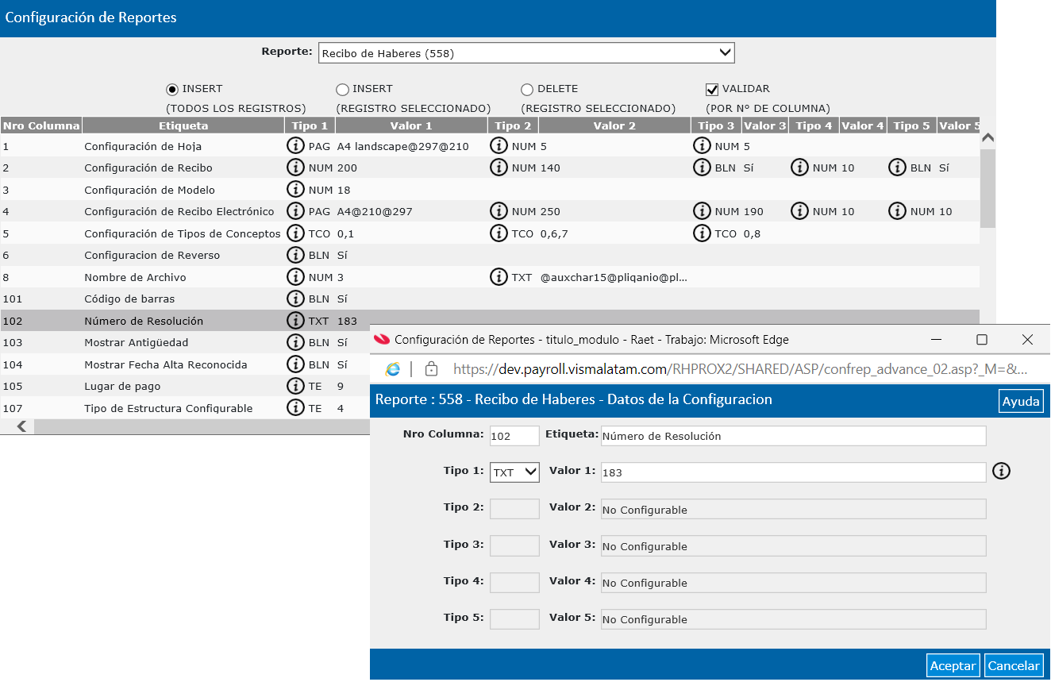Screen dimensions: 1051x682
Task: Select the Configuración de Modelo row label
Action: click(149, 190)
